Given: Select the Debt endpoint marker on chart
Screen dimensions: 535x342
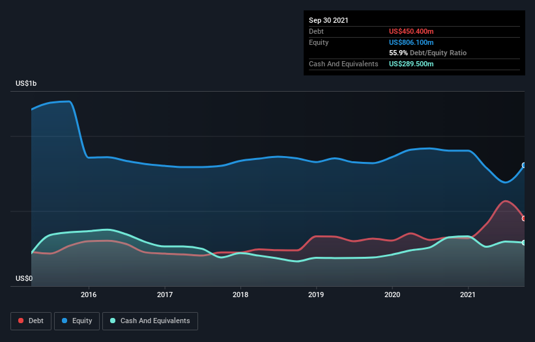Looking at the screenshot, I should (524, 218).
